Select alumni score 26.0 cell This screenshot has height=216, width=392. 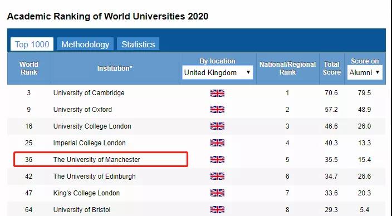tap(364, 126)
